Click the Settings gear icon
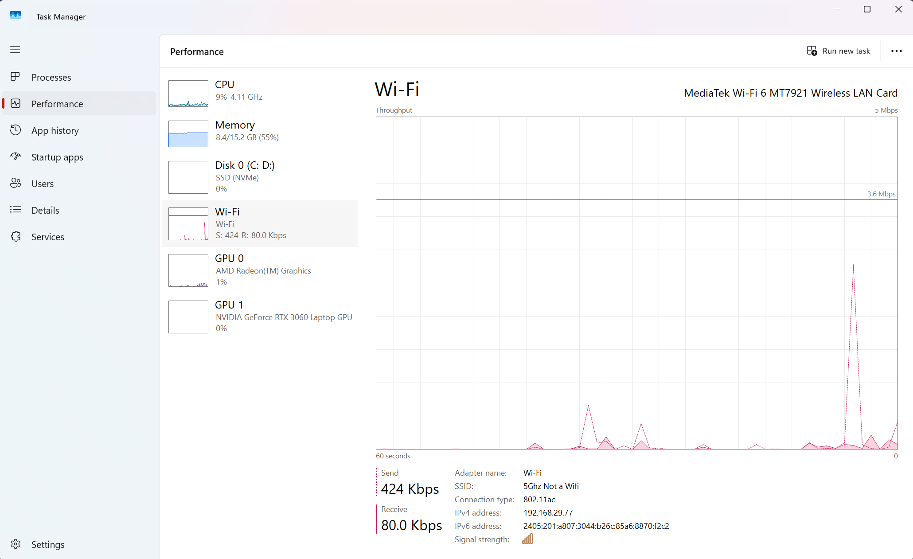 point(16,544)
